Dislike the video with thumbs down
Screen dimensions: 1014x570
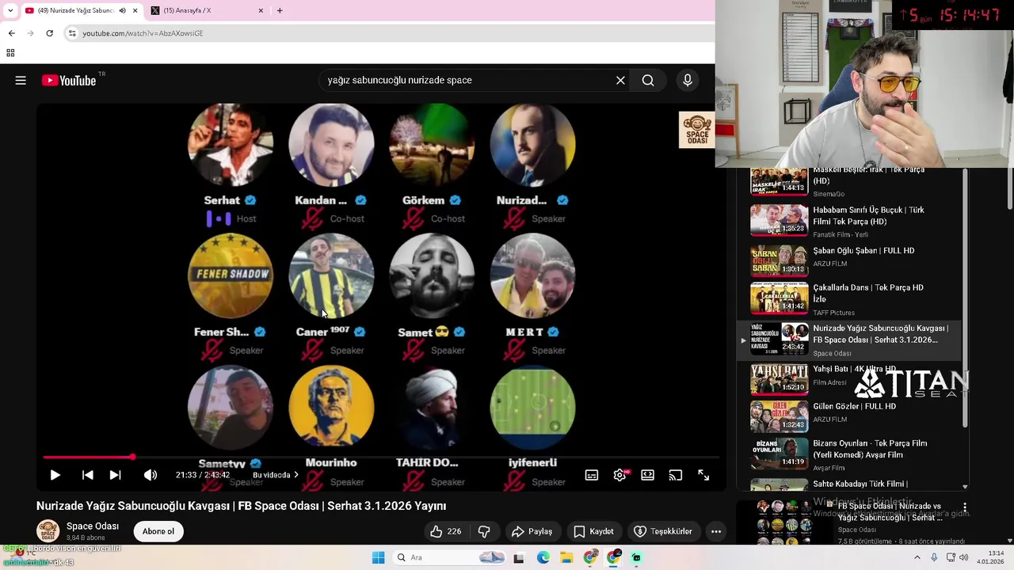point(484,531)
